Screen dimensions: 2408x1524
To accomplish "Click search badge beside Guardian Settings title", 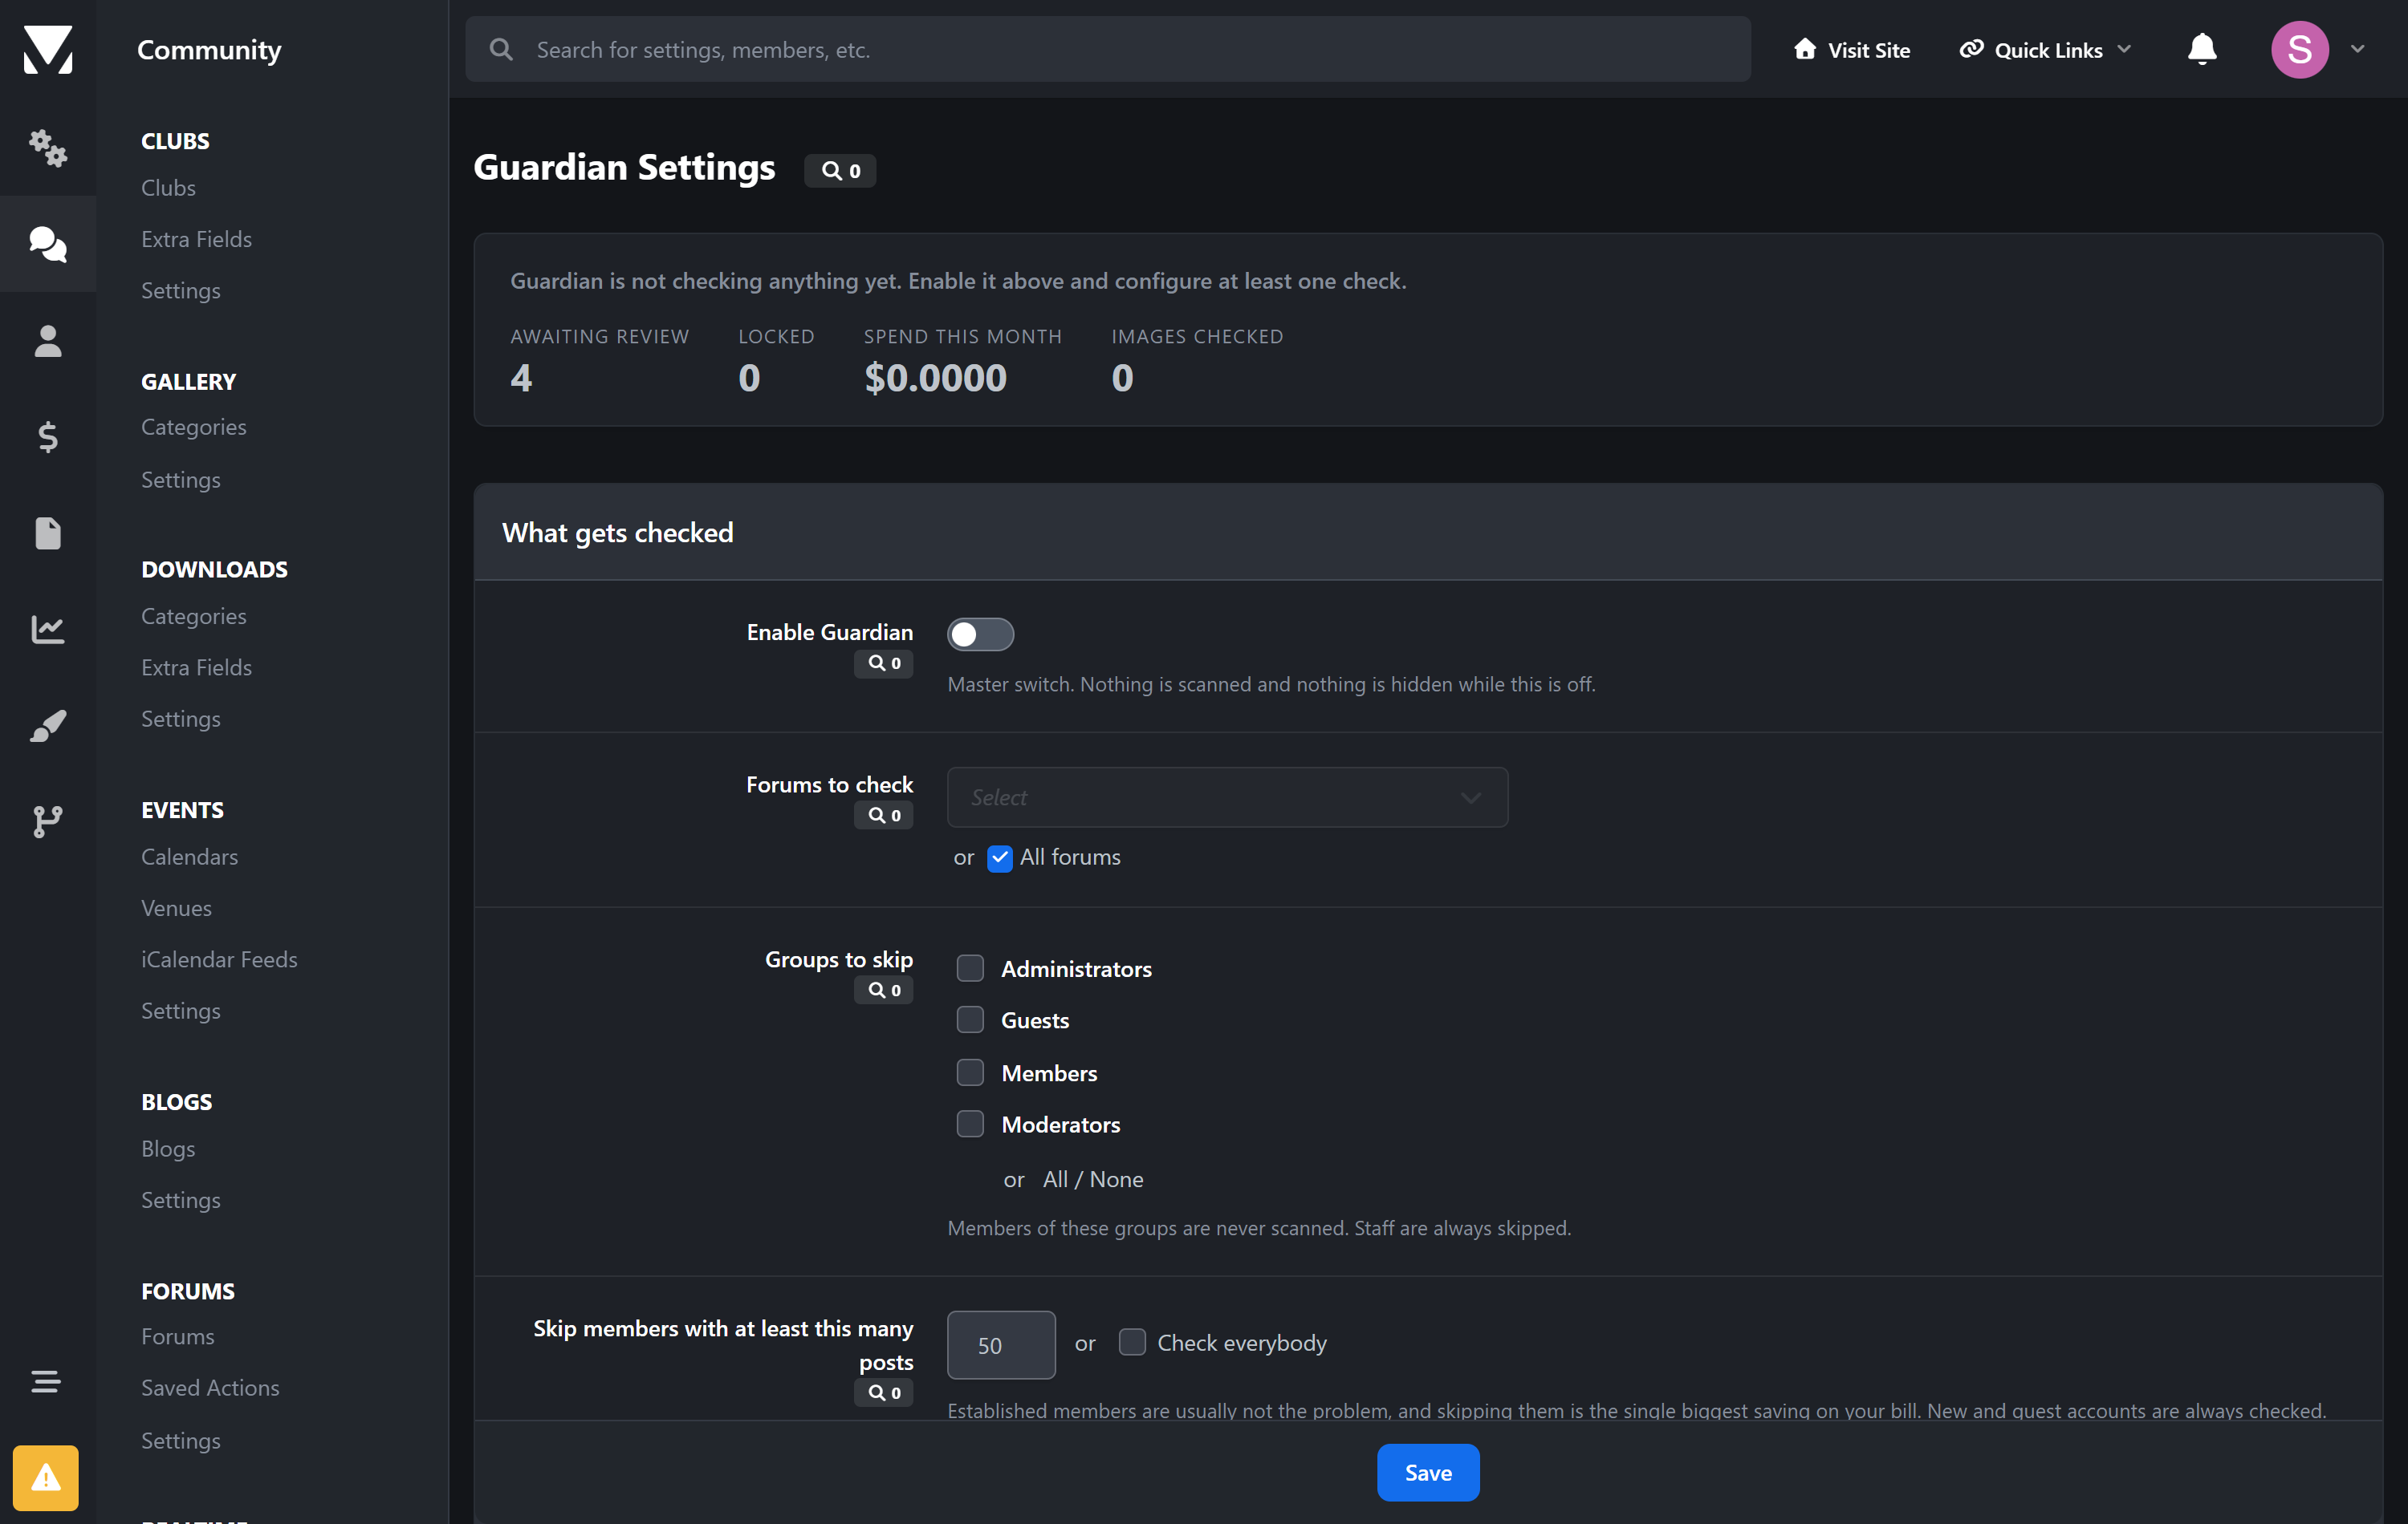I will click(840, 171).
